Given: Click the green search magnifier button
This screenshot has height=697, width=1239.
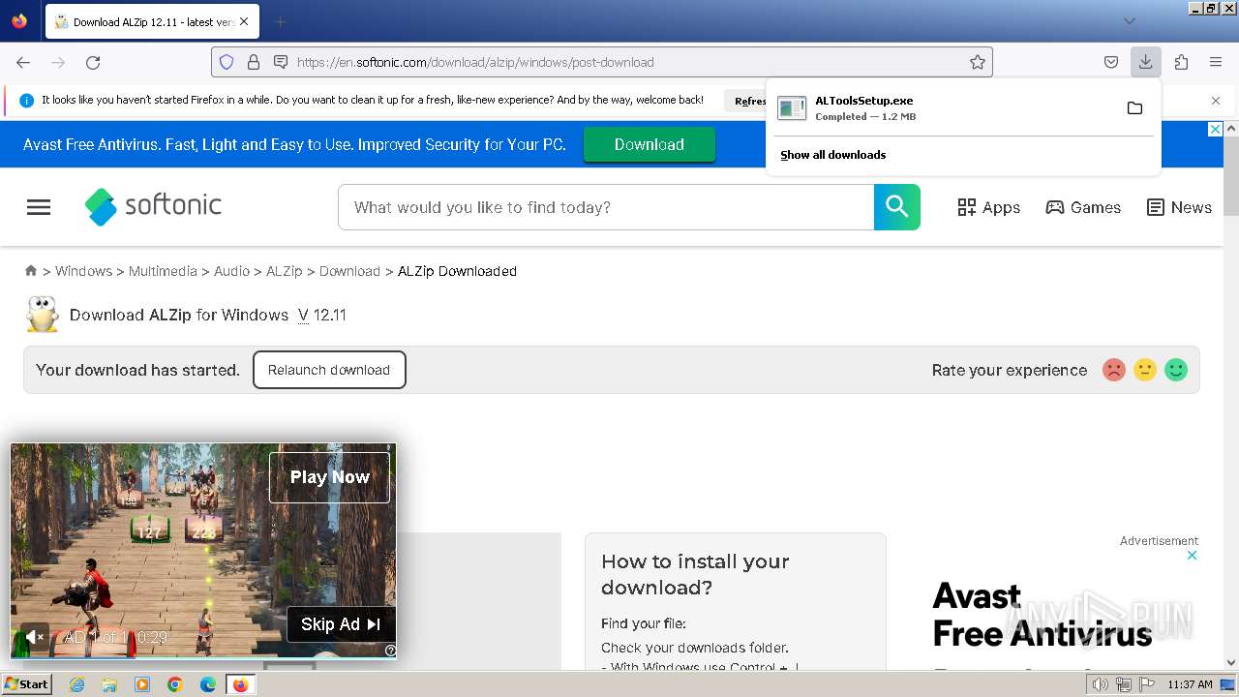Looking at the screenshot, I should 897,207.
